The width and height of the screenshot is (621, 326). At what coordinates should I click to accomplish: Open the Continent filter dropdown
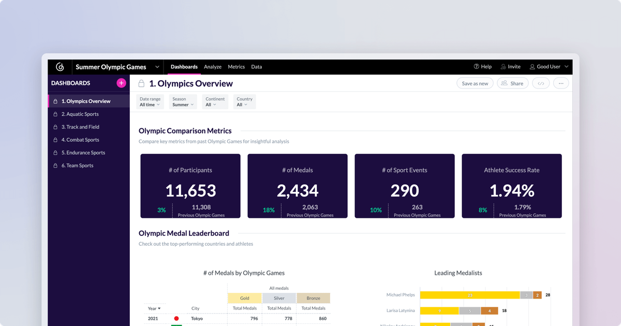[x=215, y=102]
